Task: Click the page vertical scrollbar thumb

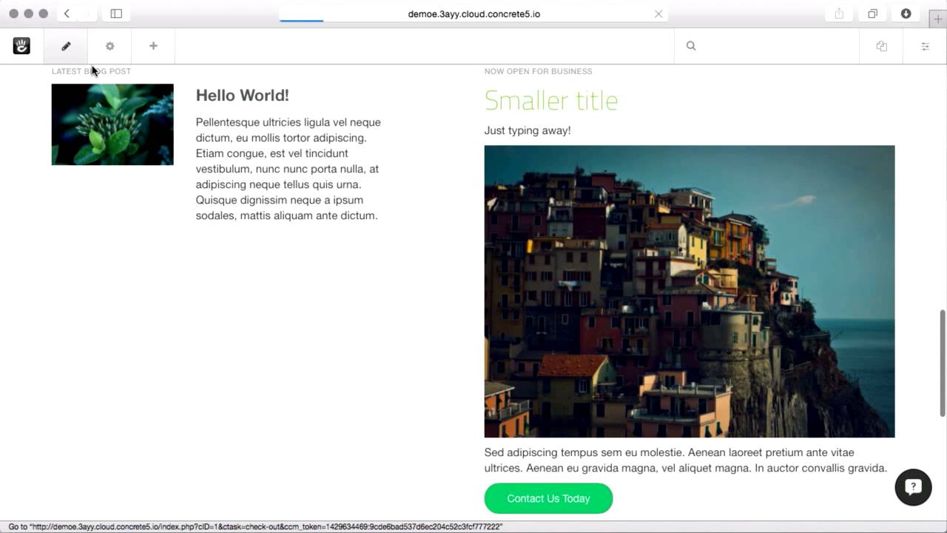Action: (x=942, y=363)
